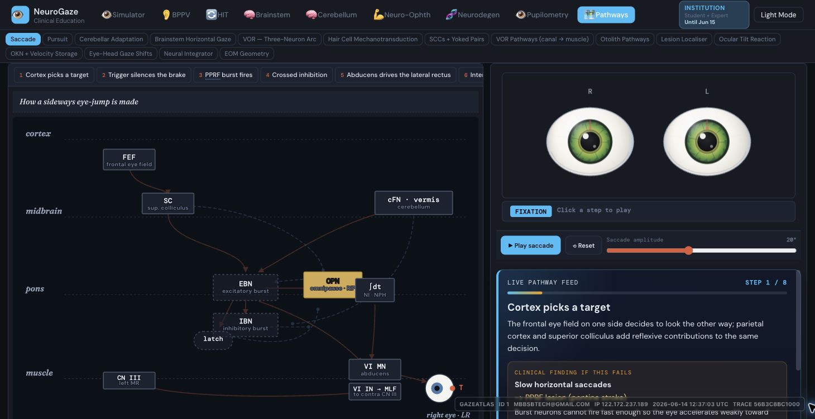Open VOR Pathways (canal → muscle)
Viewport: 815px width, 419px height.
542,39
